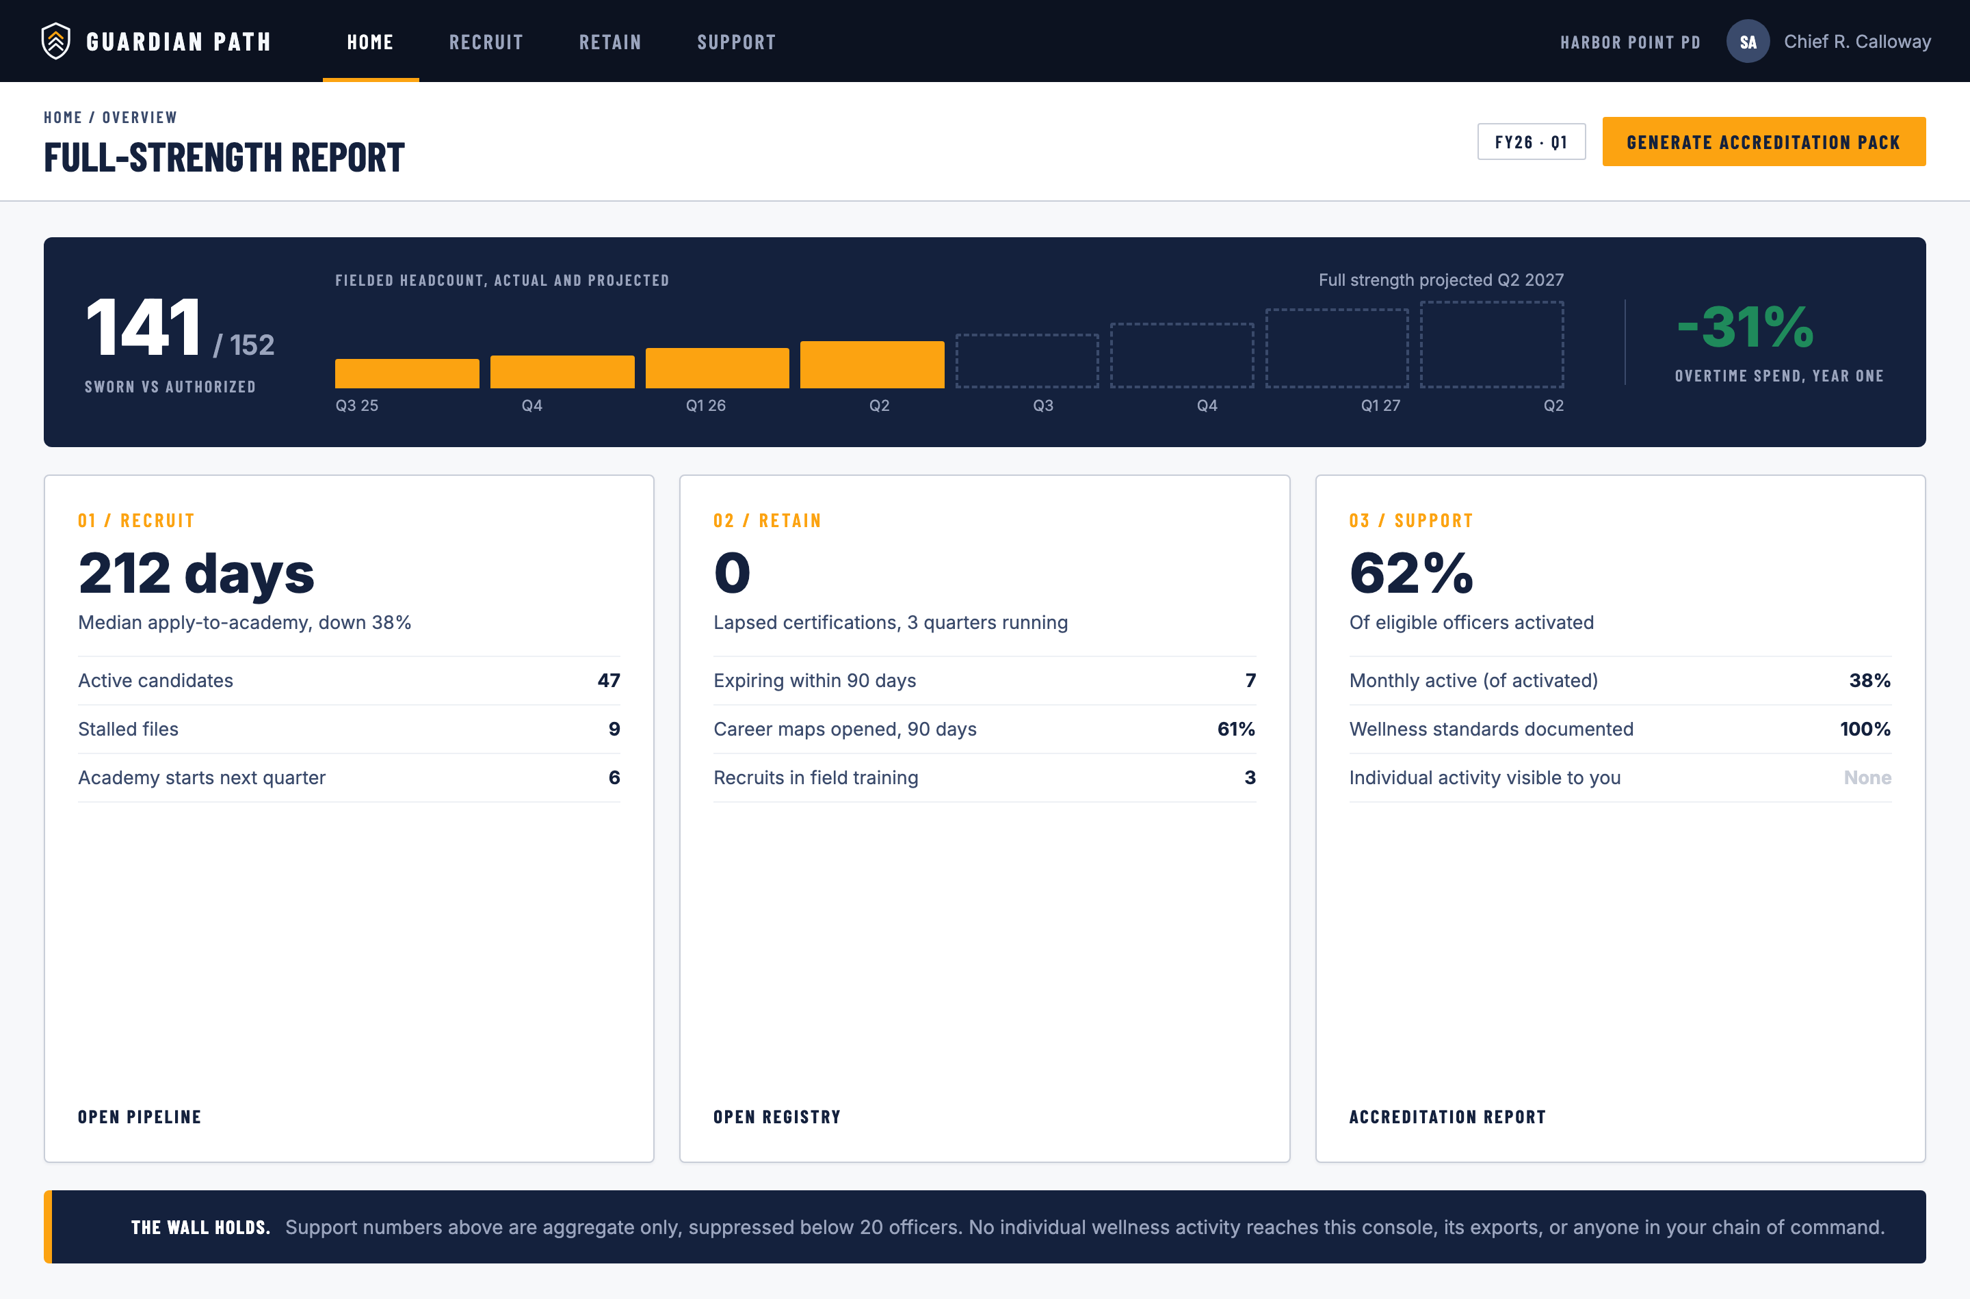Click the Home / Overview breadcrumb
Screen dimensions: 1970x1299
pyautogui.click(x=110, y=118)
